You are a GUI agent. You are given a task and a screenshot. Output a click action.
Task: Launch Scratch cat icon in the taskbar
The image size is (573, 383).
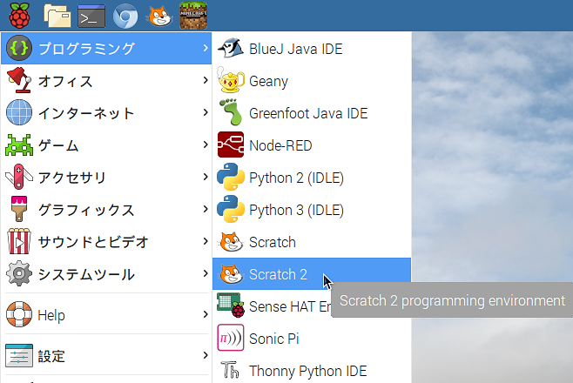(x=159, y=16)
